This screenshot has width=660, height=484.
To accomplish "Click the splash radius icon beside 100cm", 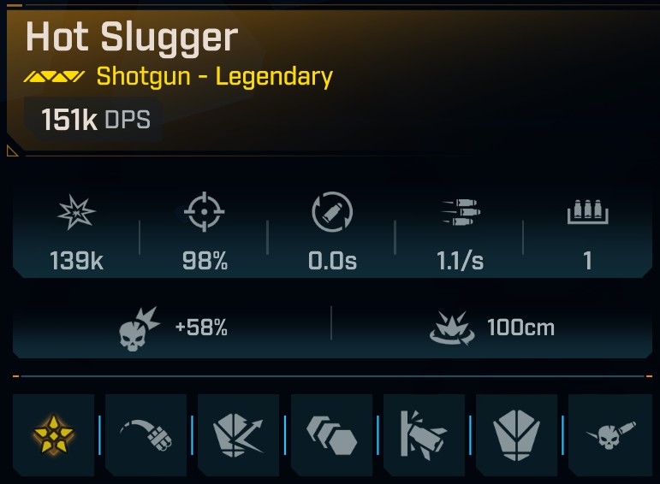I will 452,328.
